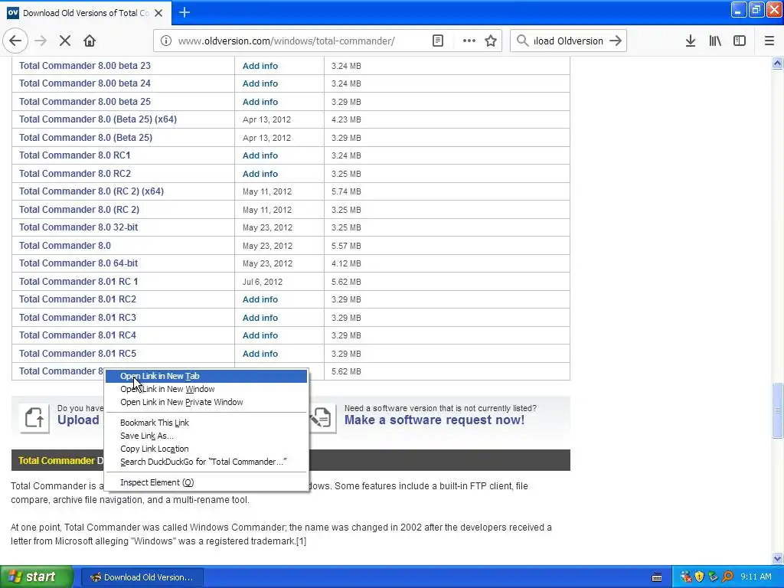This screenshot has height=588, width=784.
Task: Show sidebars toolbar icon
Action: point(740,41)
